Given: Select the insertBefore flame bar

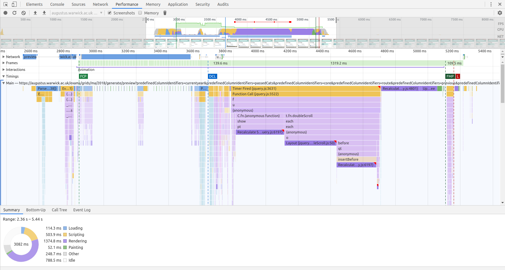Looking at the screenshot, I should 356,159.
